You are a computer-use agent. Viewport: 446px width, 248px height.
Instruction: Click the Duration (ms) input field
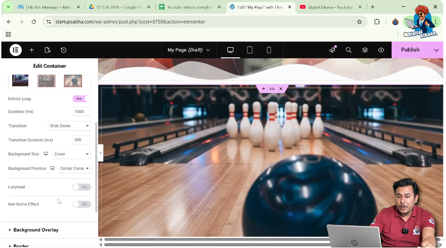(x=82, y=112)
